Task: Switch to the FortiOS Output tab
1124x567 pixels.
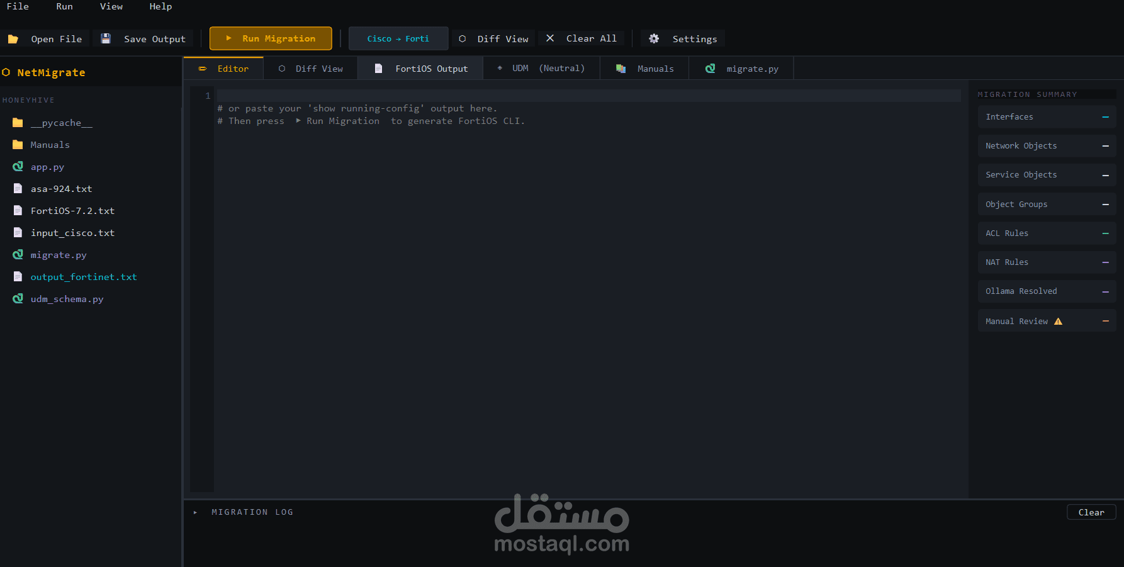Action: click(x=420, y=69)
